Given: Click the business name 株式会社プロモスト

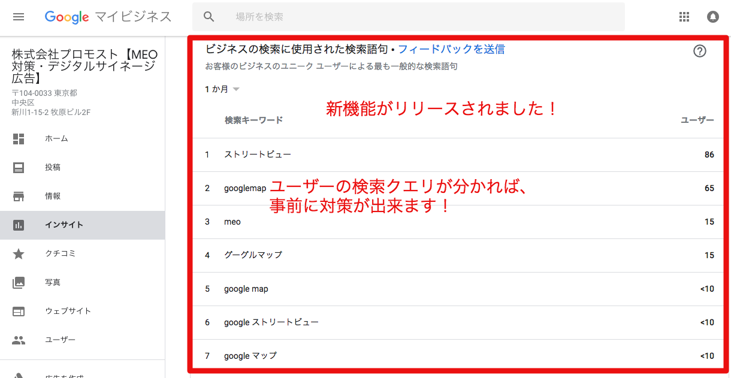Looking at the screenshot, I should tap(84, 66).
